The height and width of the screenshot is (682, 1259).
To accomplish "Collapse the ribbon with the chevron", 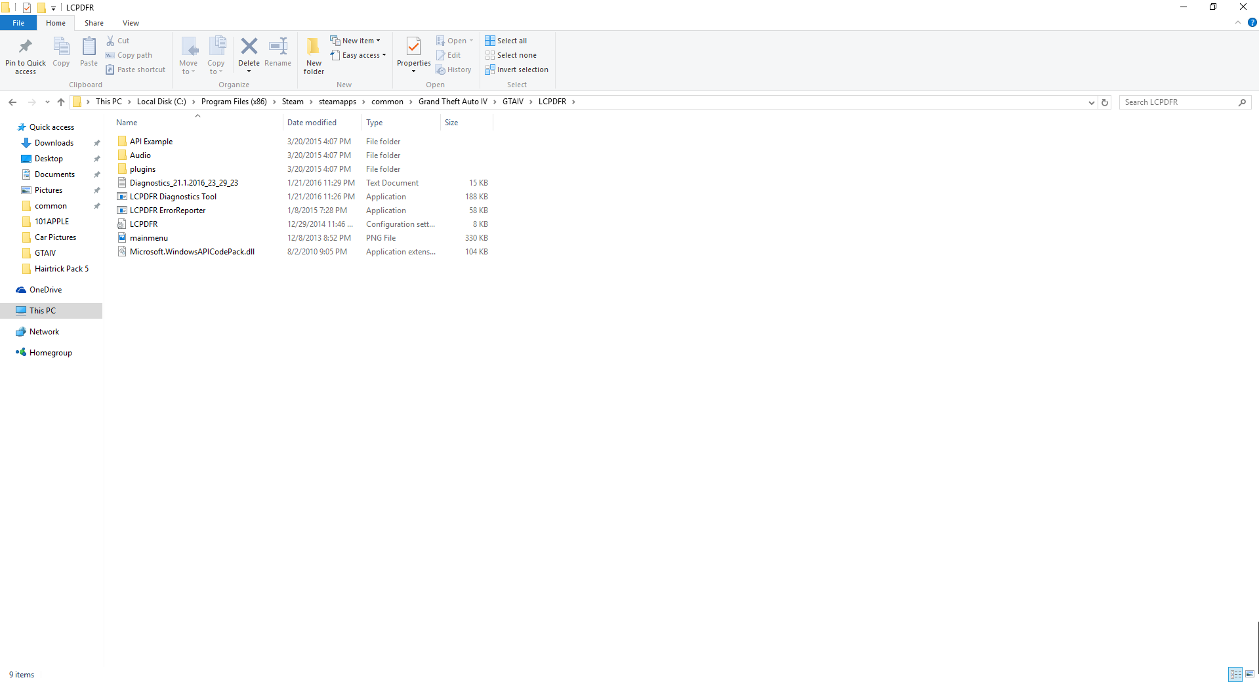I will pyautogui.click(x=1238, y=22).
